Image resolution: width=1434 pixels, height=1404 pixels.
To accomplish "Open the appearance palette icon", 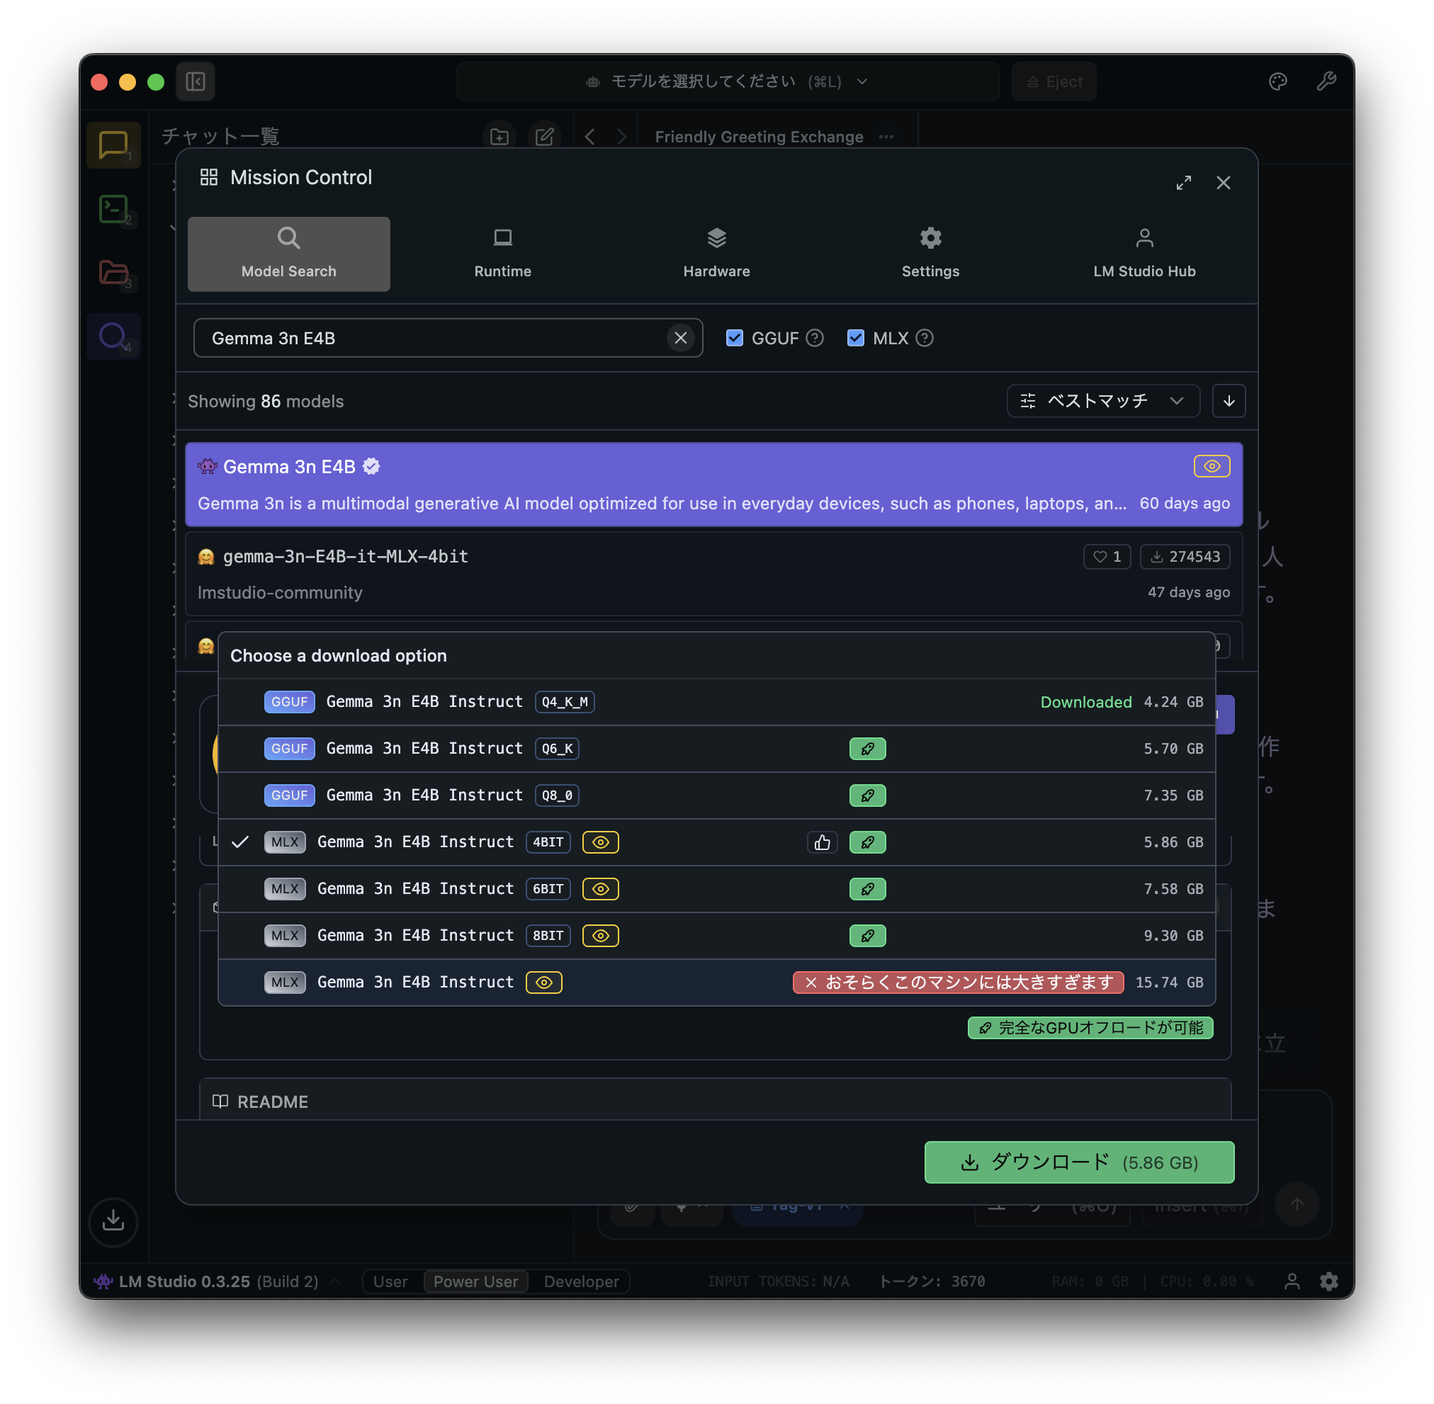I will coord(1277,81).
